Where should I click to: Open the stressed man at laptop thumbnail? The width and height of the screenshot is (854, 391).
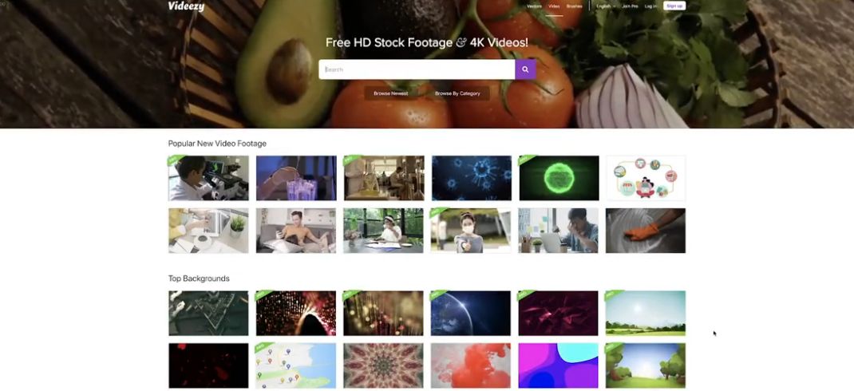(x=559, y=231)
